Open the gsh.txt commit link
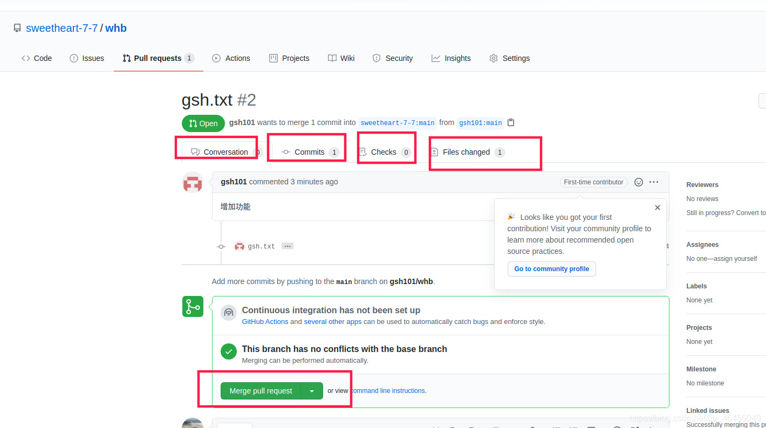 (x=261, y=246)
